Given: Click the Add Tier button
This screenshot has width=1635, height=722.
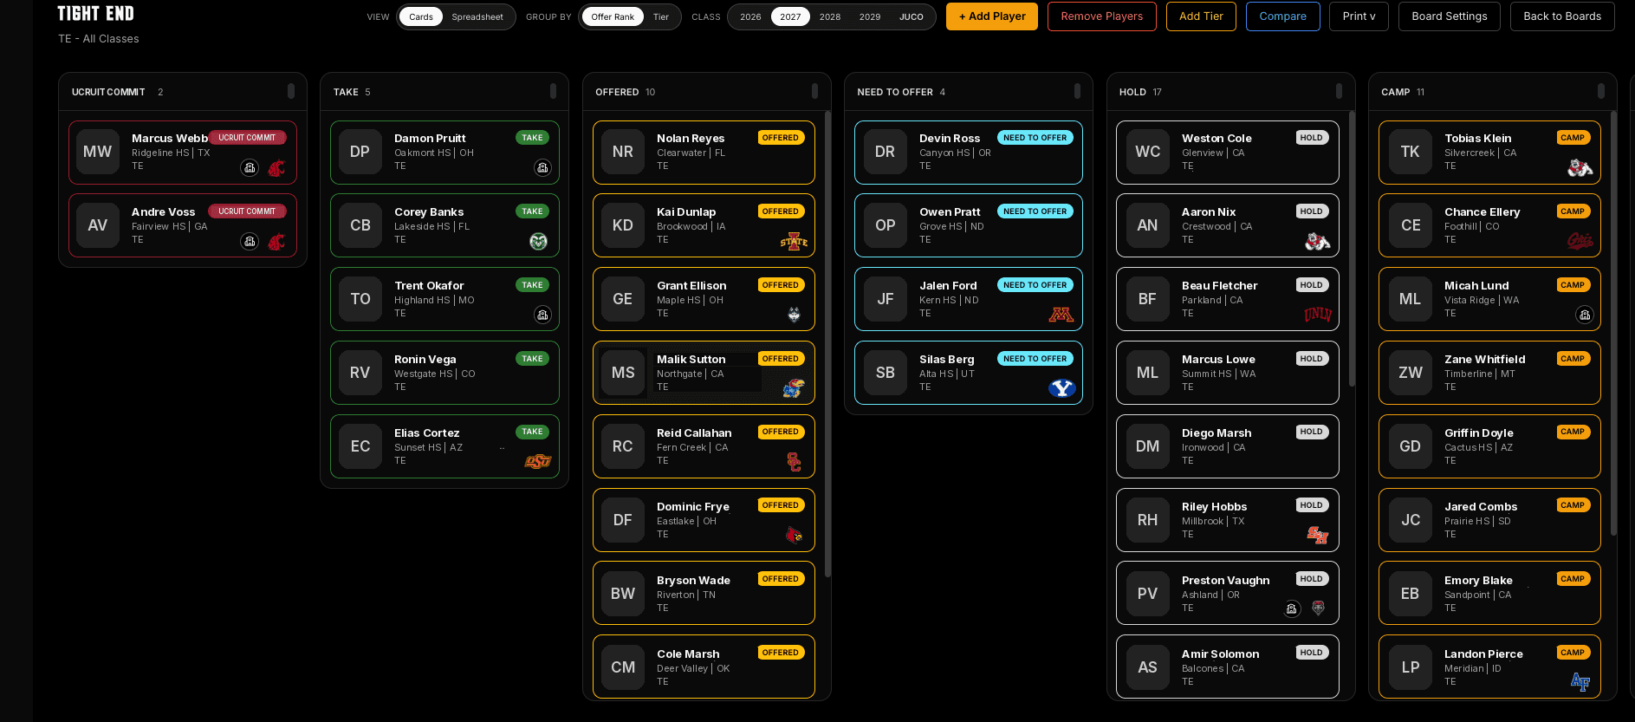Looking at the screenshot, I should pos(1201,16).
